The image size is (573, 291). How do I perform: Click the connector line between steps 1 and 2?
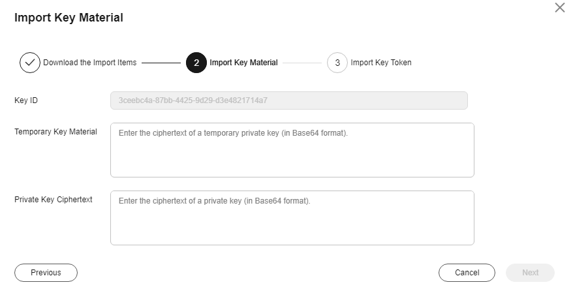[161, 63]
